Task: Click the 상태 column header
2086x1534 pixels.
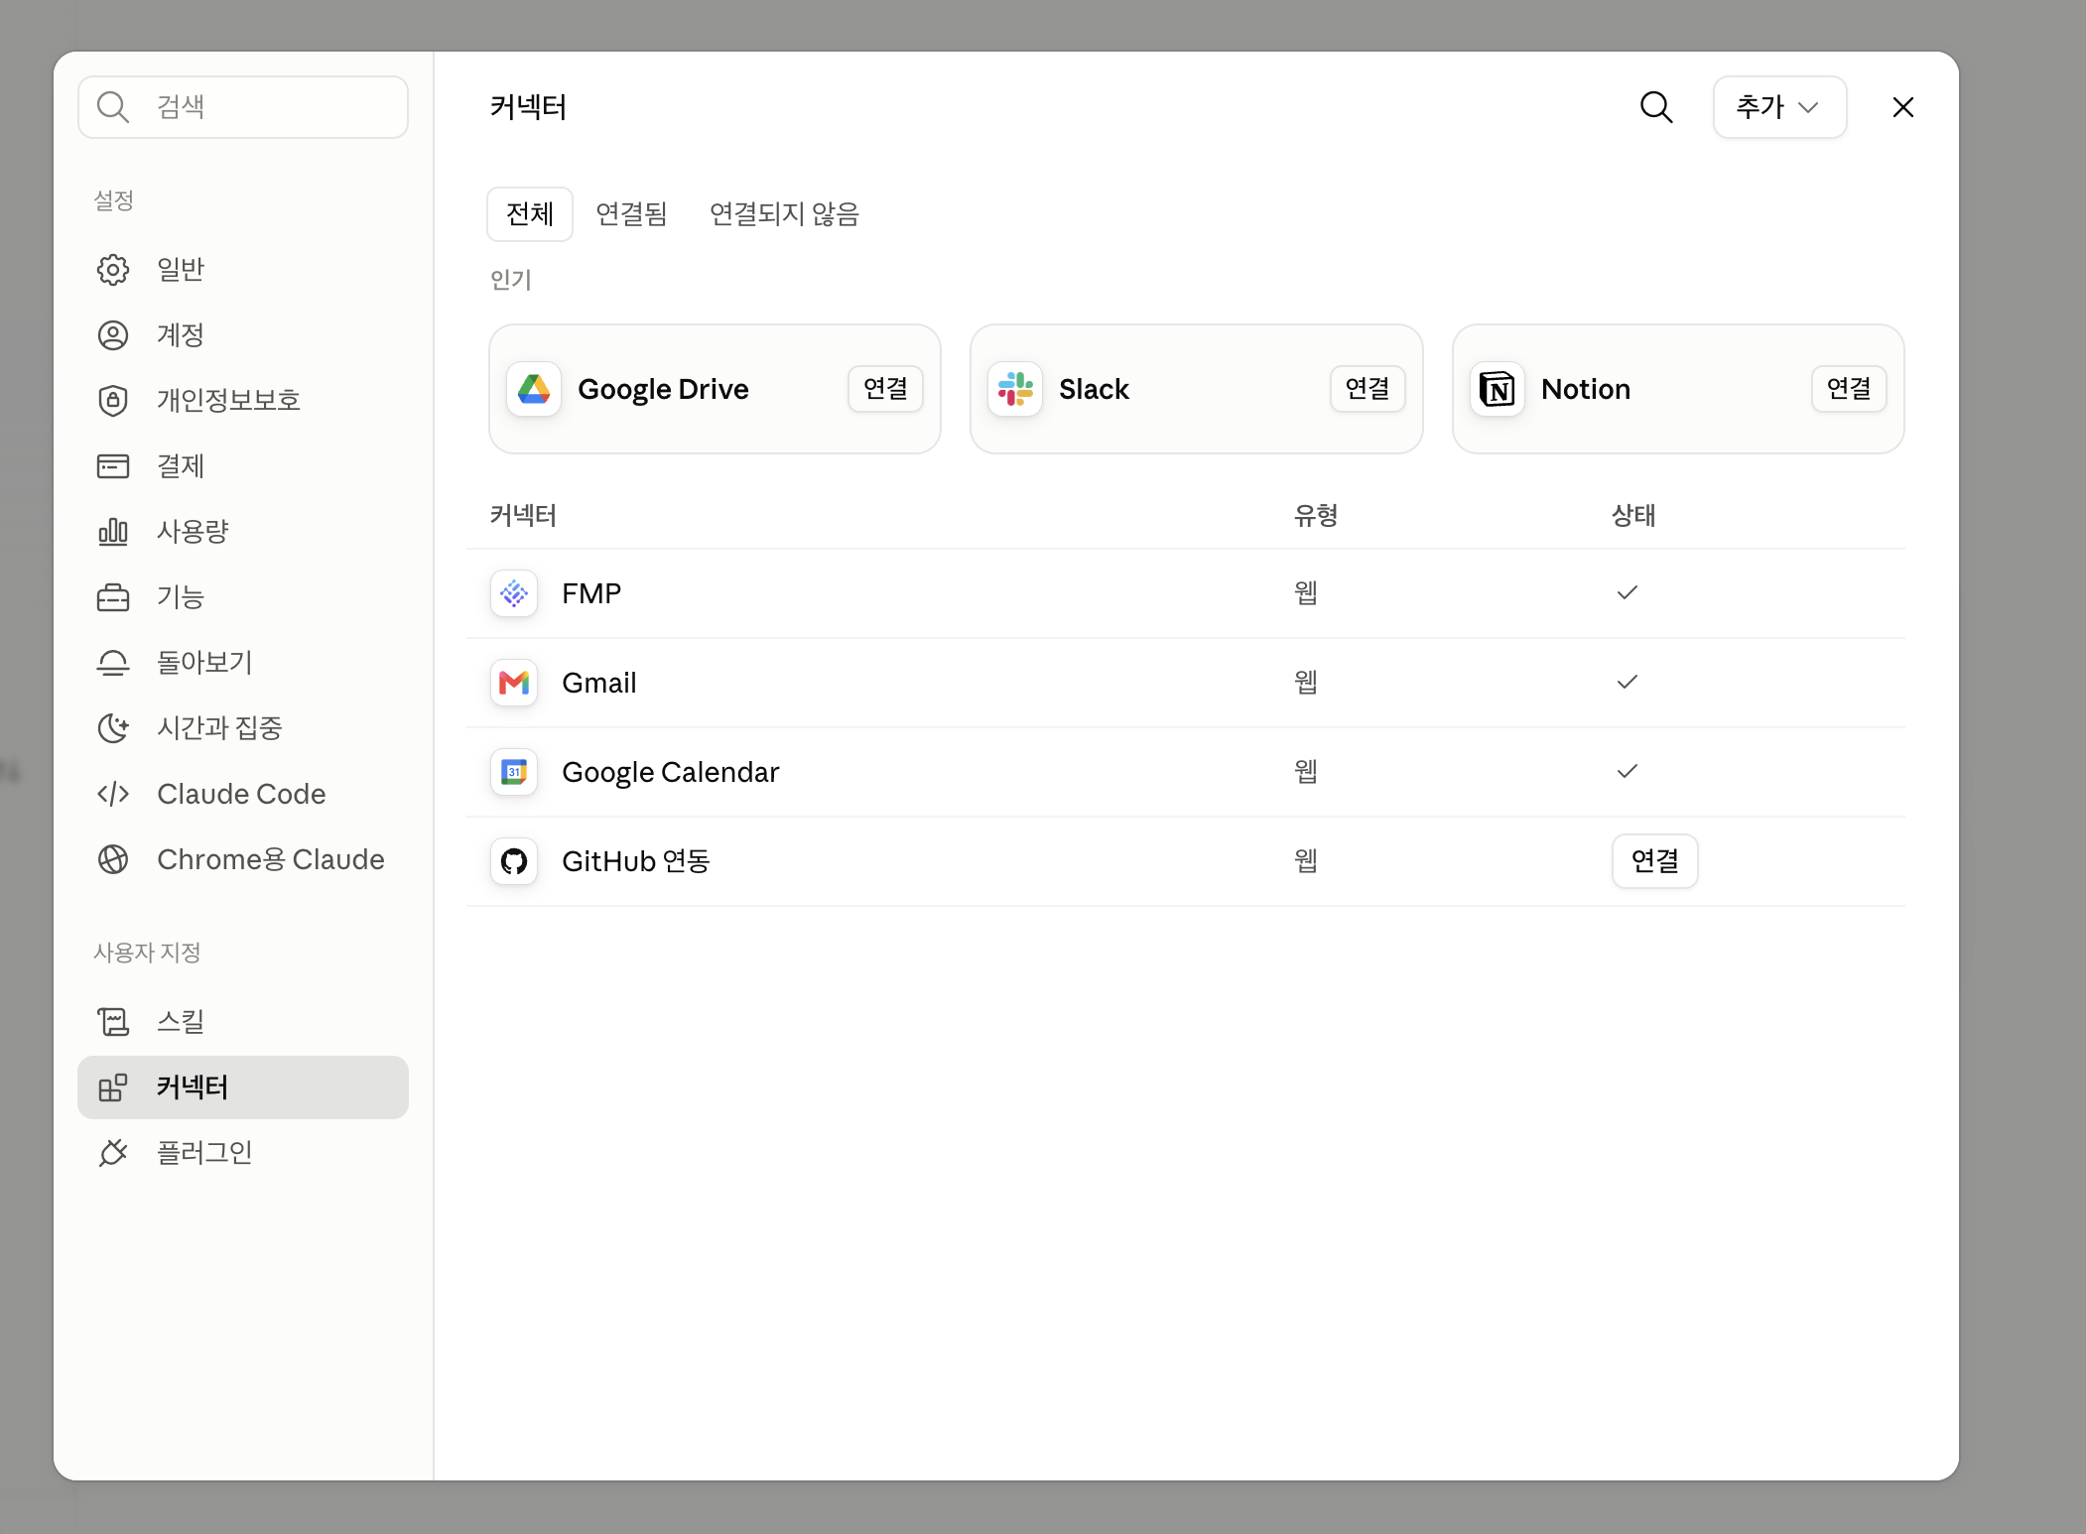Action: coord(1633,515)
